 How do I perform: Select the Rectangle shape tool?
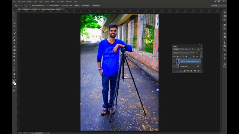click(14, 70)
